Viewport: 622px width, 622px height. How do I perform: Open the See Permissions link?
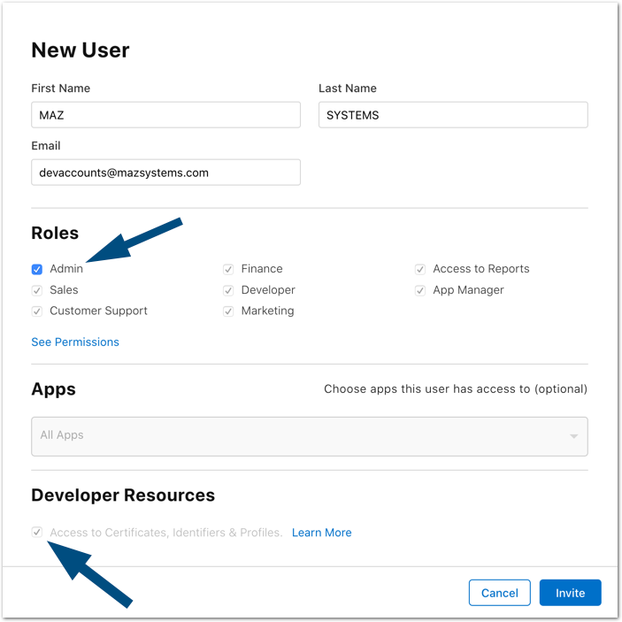click(x=75, y=342)
